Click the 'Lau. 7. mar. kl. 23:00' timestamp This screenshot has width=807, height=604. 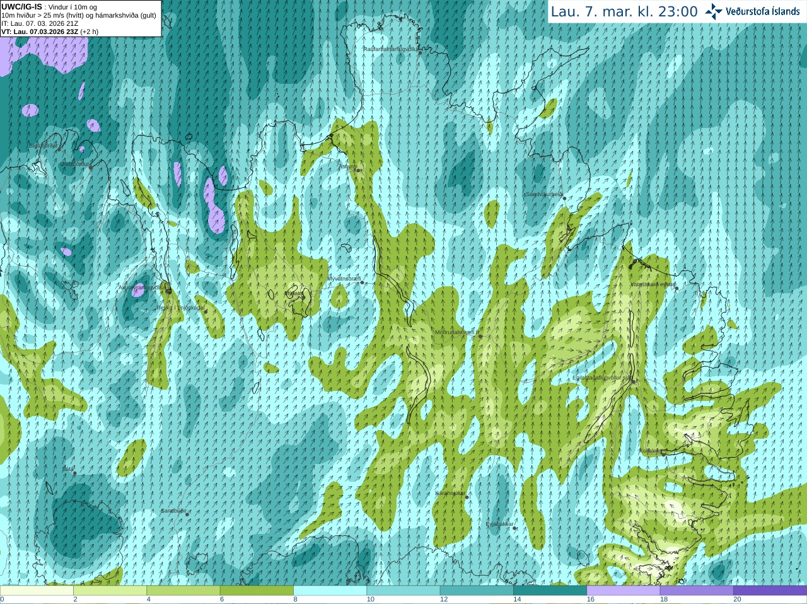pos(624,11)
